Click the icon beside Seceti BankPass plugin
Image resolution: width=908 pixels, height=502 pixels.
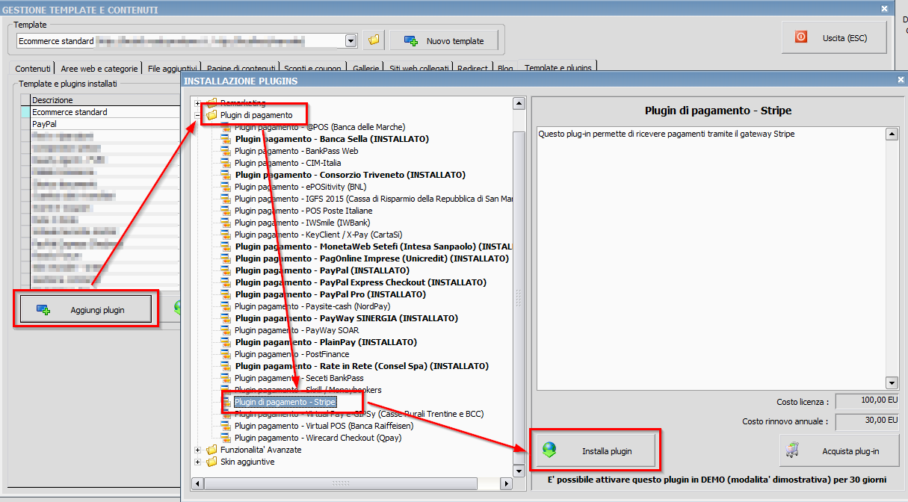click(226, 378)
